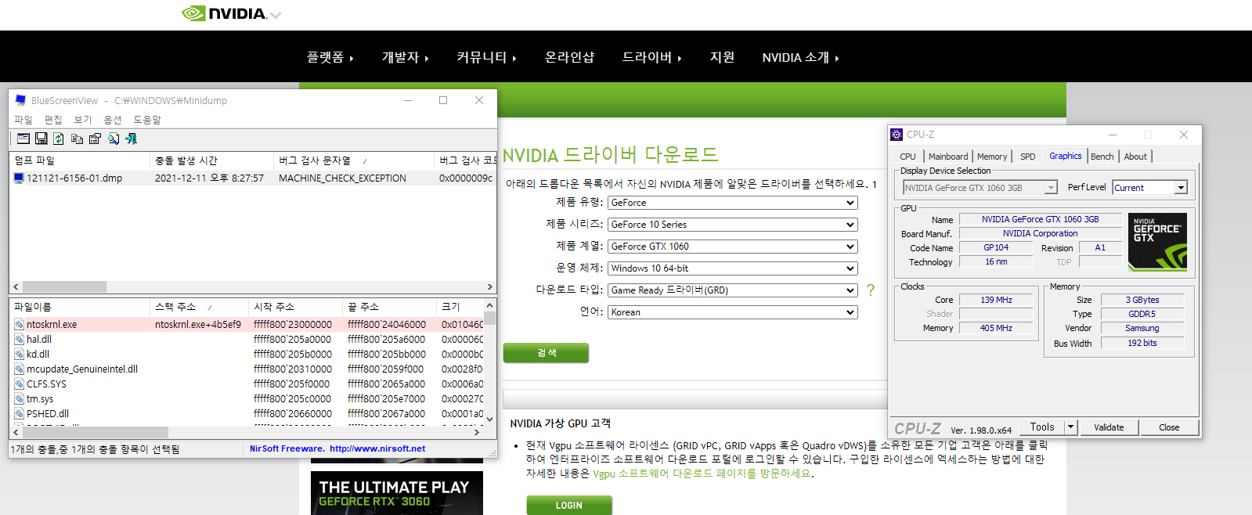Expand the Tools dropdown arrow in CPU-Z
1252x515 pixels.
[x=1071, y=427]
